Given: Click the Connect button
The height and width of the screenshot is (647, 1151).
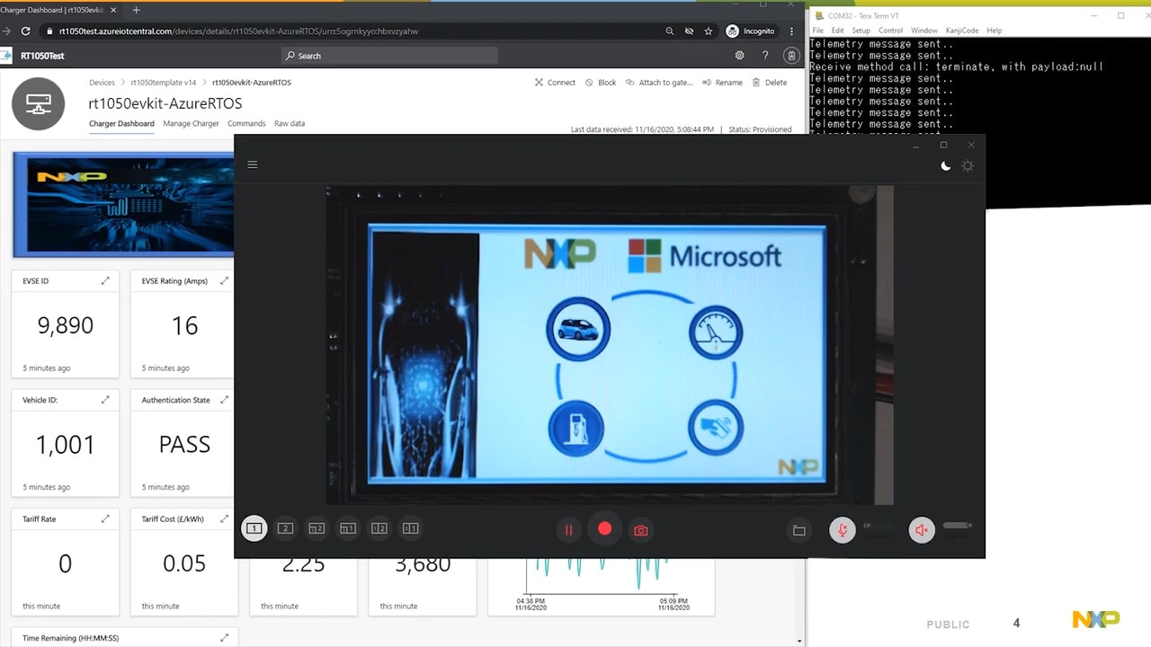Looking at the screenshot, I should pyautogui.click(x=555, y=83).
